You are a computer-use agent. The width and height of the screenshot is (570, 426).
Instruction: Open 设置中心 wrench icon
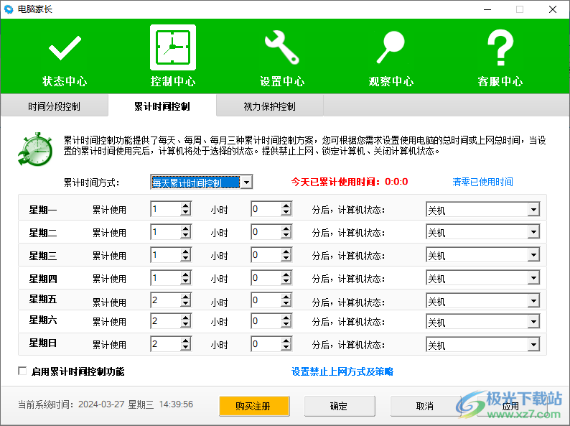[x=281, y=48]
